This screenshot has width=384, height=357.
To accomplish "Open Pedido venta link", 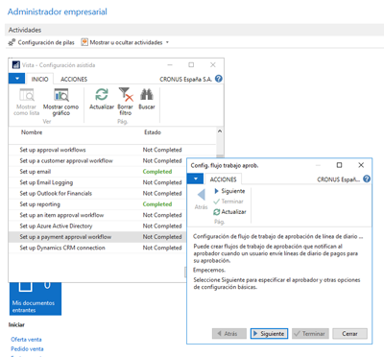I will (27, 348).
